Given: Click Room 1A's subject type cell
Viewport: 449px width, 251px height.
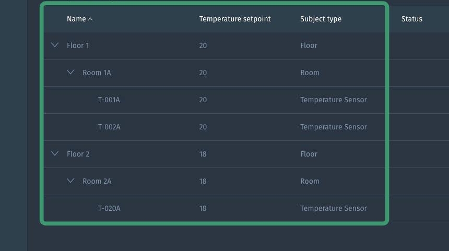Looking at the screenshot, I should tap(310, 73).
